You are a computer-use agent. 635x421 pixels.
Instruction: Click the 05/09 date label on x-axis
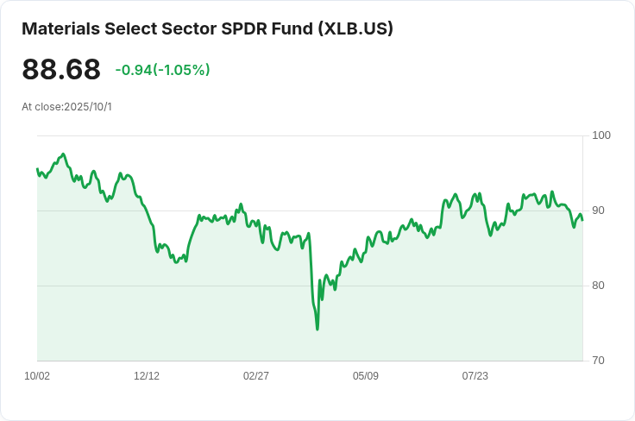click(366, 376)
